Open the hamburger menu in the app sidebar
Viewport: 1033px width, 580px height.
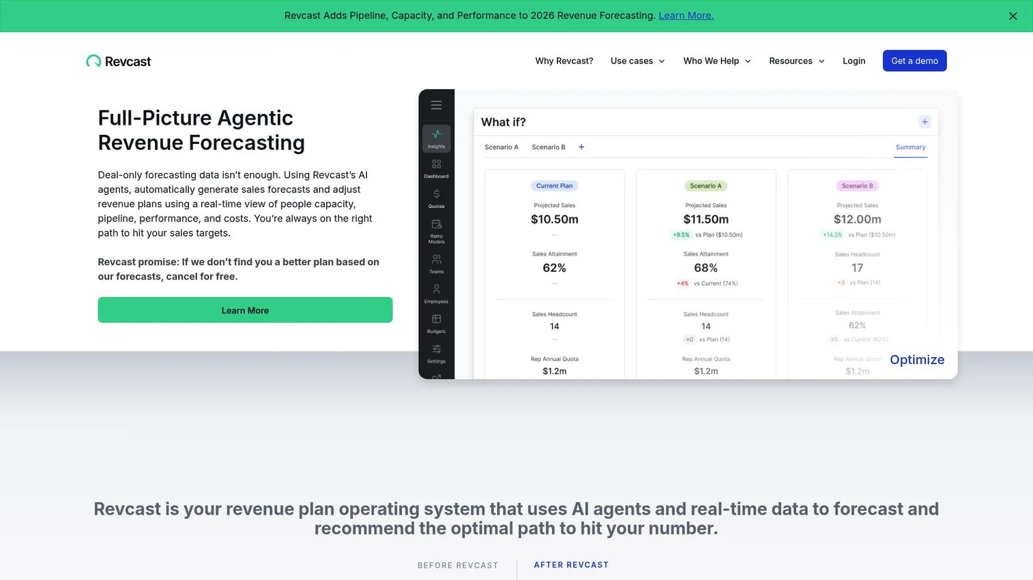pos(437,106)
